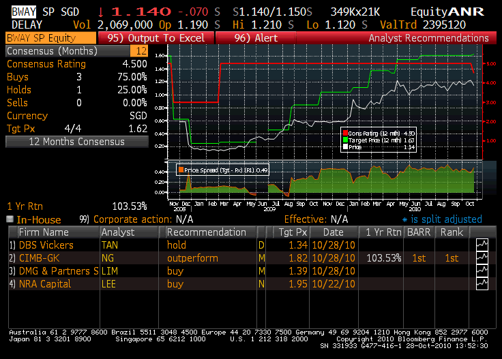Viewport: 502px width, 359px height.
Task: Click the green Target Price legend swatch
Action: click(345, 140)
